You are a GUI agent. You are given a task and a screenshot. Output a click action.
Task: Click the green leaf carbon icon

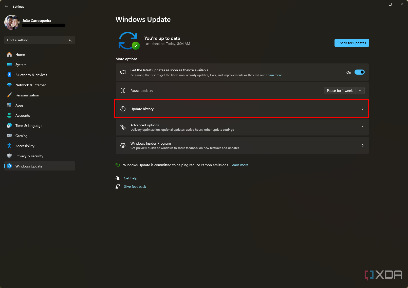click(118, 165)
